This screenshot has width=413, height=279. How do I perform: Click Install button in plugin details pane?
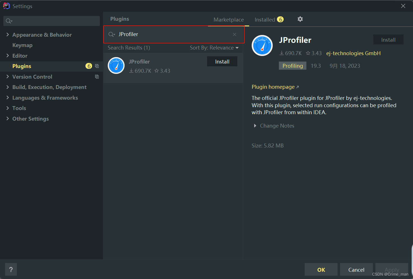388,40
